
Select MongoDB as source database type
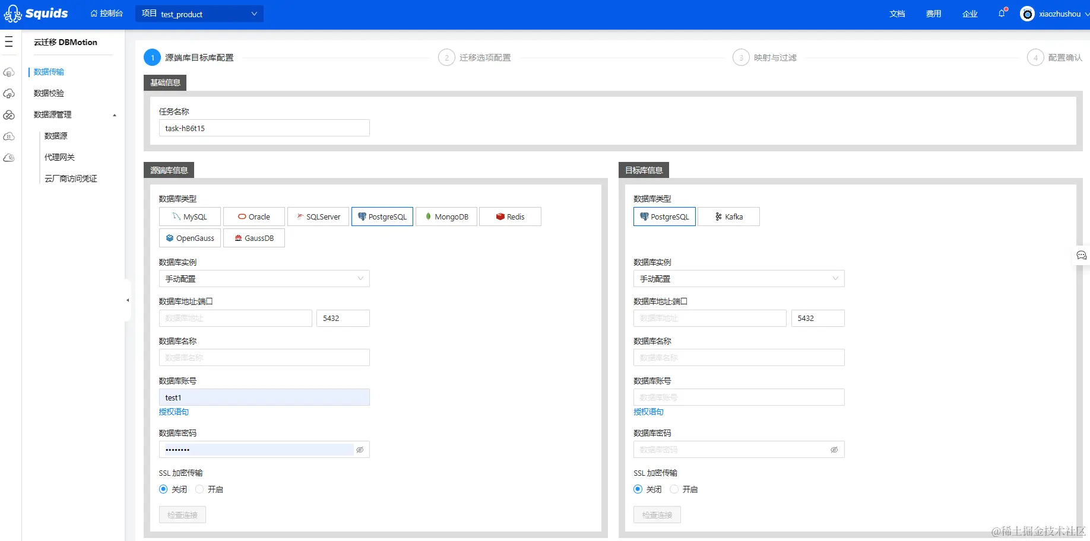[x=446, y=217]
